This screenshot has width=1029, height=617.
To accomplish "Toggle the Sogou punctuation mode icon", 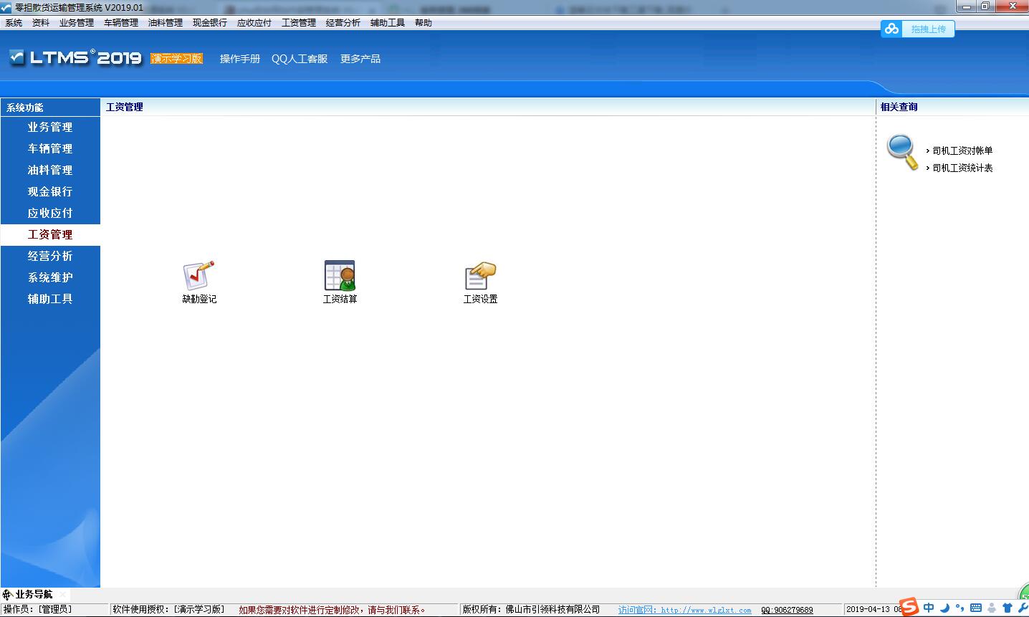I will (959, 608).
